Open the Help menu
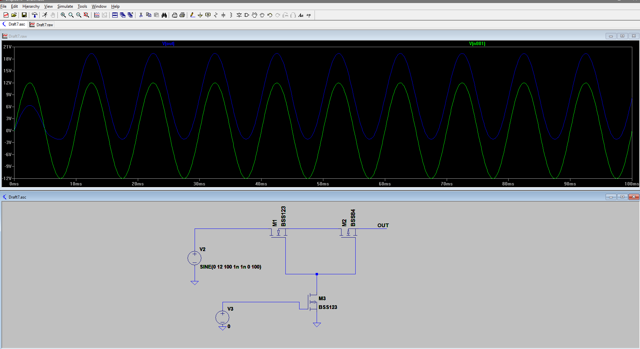640x349 pixels. pyautogui.click(x=115, y=6)
